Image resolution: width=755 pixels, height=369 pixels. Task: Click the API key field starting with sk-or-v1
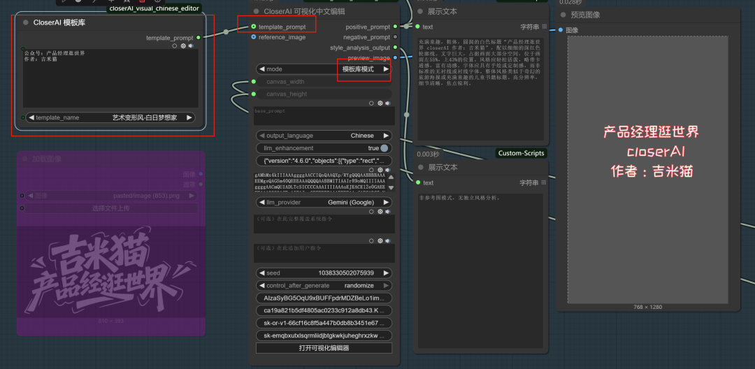[324, 323]
